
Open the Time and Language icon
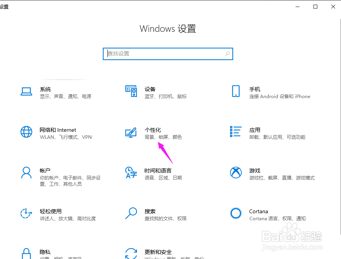(131, 173)
